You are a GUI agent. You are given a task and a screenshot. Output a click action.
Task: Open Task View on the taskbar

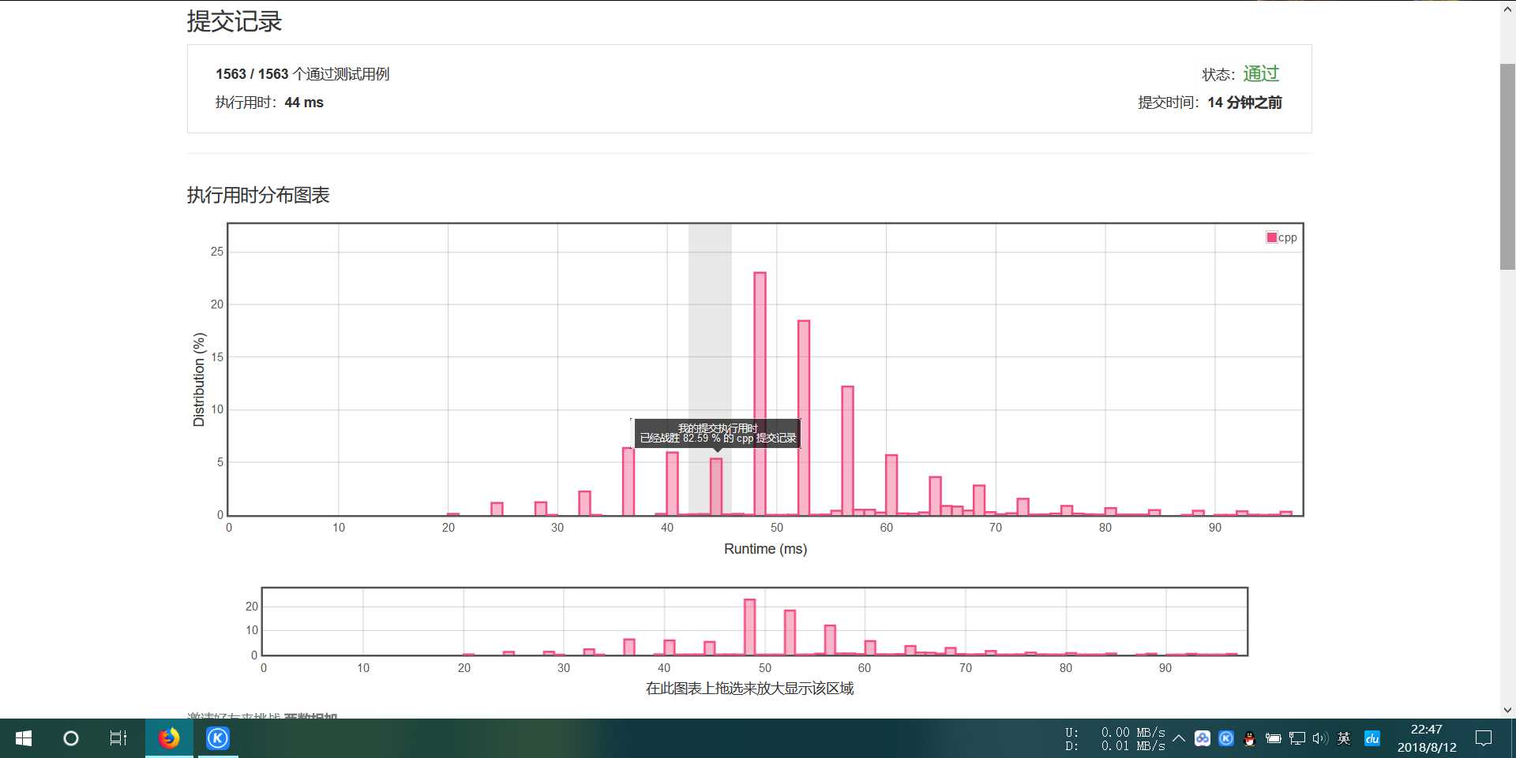118,738
